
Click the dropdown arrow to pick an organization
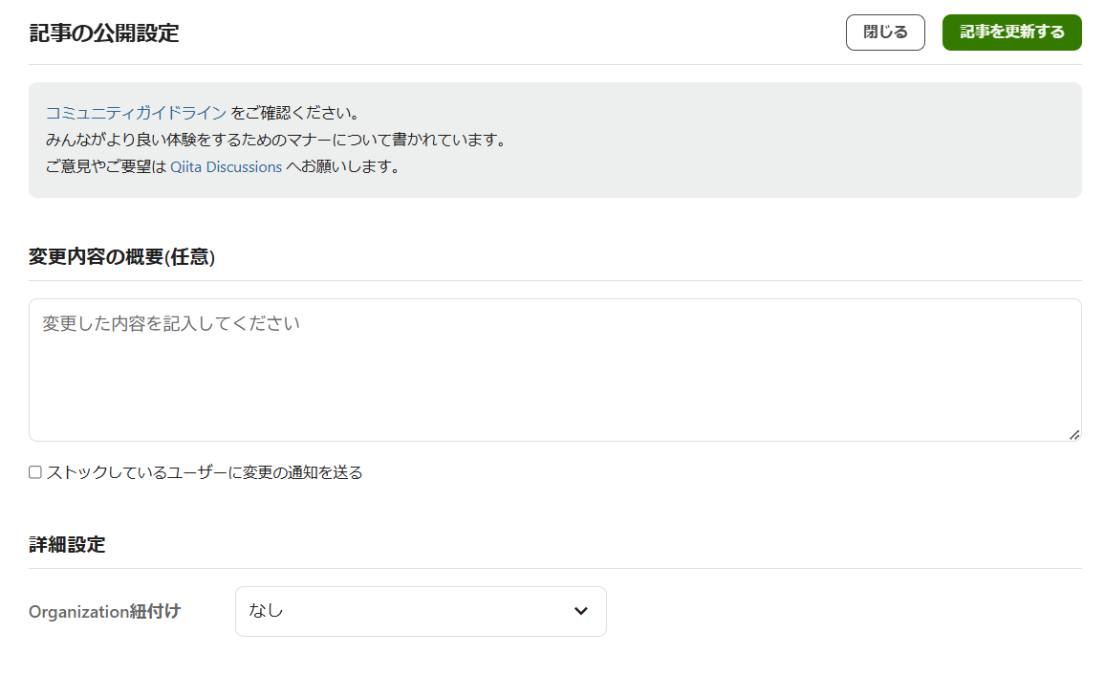pos(580,611)
